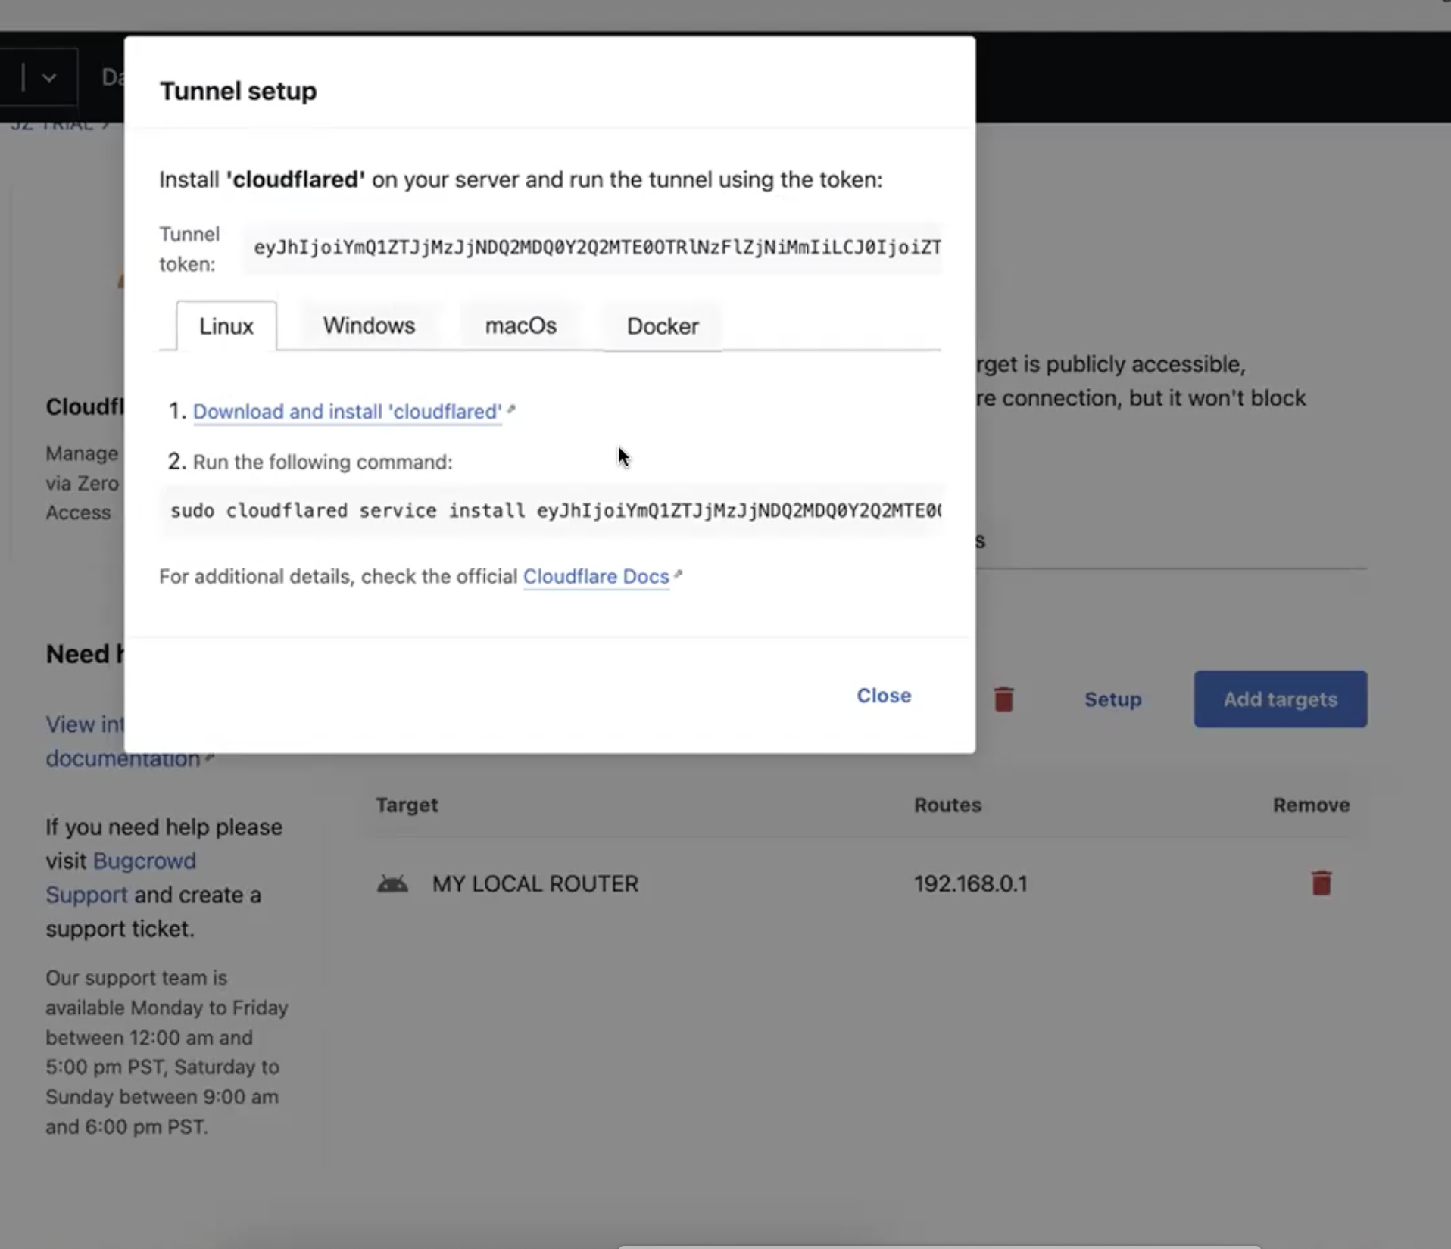
Task: Remove MY LOCAL ROUTER with trash icon
Action: 1321,883
